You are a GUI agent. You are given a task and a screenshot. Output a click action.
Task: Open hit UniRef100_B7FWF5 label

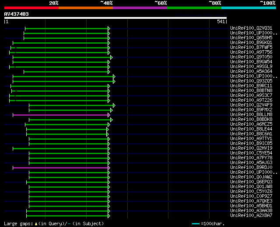pos(251,47)
